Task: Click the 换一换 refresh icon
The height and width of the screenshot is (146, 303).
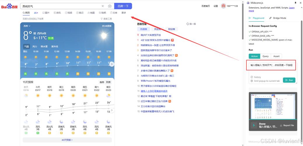Action: (188, 24)
